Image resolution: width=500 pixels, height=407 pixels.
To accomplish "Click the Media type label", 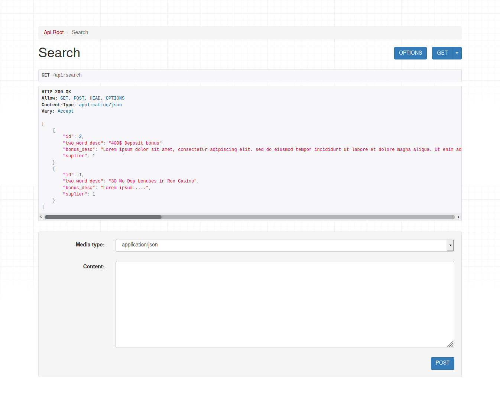I will pos(90,245).
